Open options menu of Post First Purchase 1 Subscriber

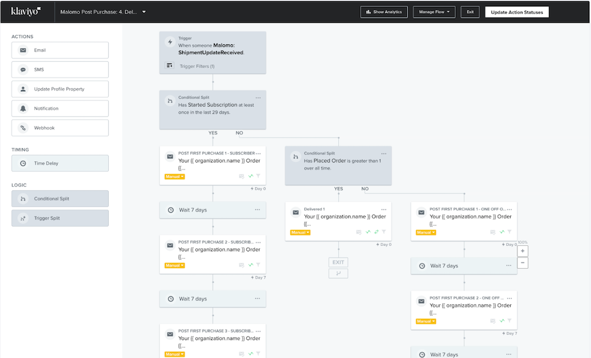tap(258, 153)
